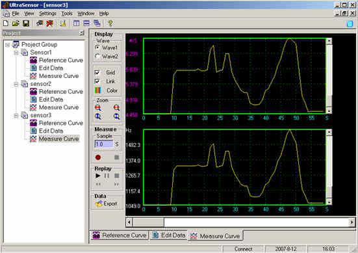Click the Color bars icon
The height and width of the screenshot is (253, 358).
(97, 90)
